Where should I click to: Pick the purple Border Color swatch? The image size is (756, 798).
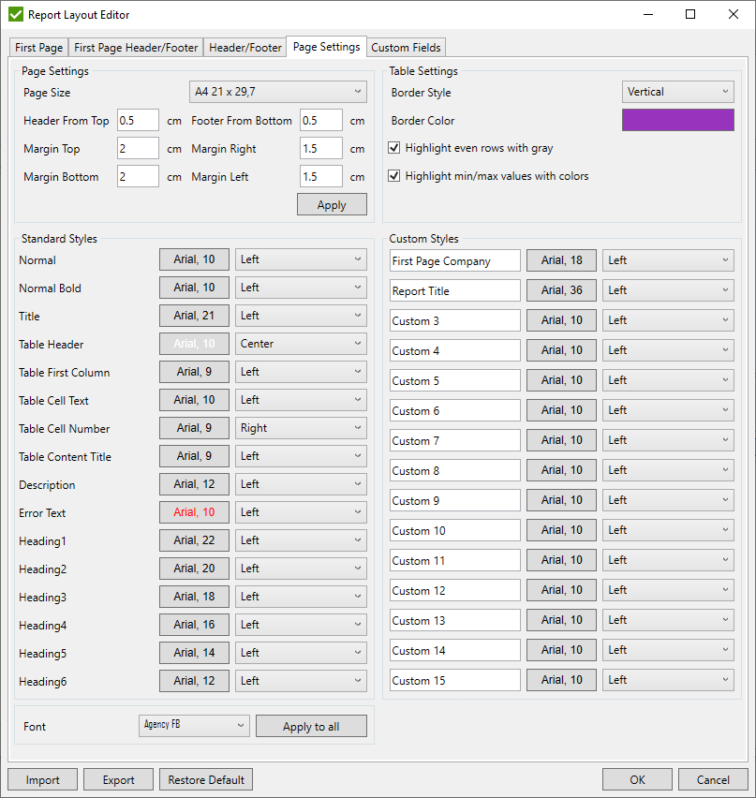point(677,120)
